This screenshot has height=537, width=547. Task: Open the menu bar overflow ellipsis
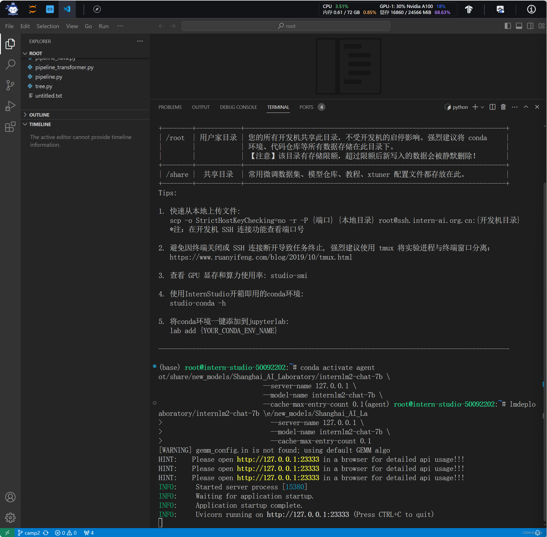[x=120, y=26]
